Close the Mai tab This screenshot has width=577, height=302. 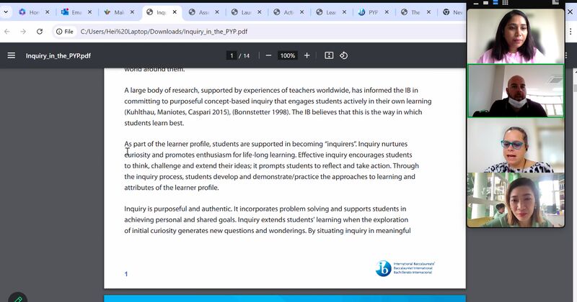[x=132, y=12]
